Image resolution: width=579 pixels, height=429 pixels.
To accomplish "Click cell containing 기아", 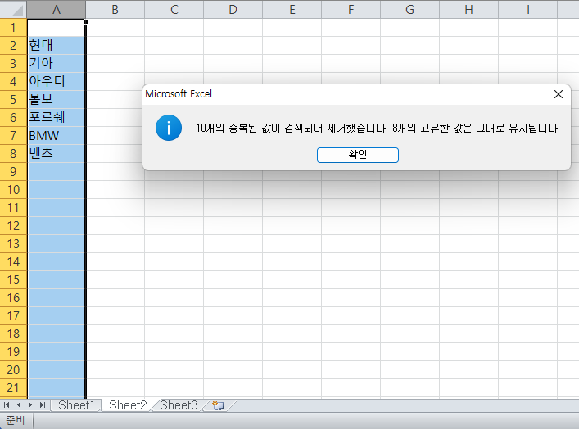I will pos(57,64).
